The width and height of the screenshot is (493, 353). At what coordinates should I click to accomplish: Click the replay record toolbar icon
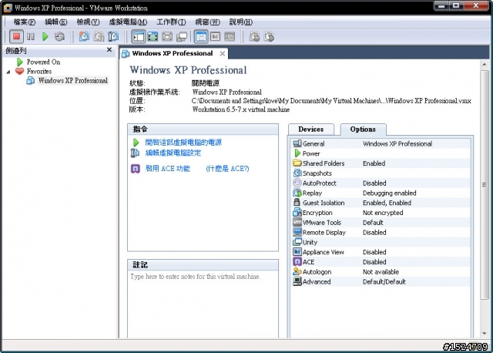254,37
